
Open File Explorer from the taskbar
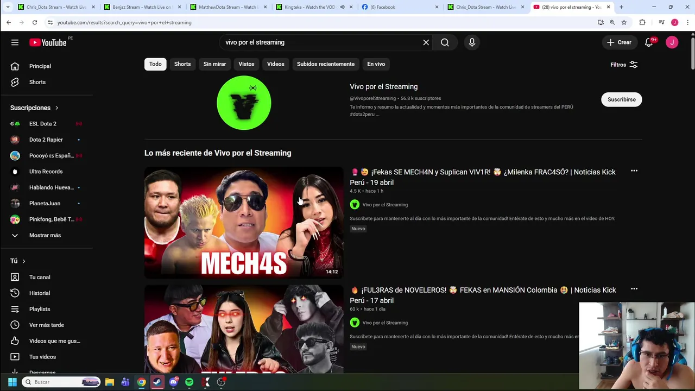click(x=109, y=382)
